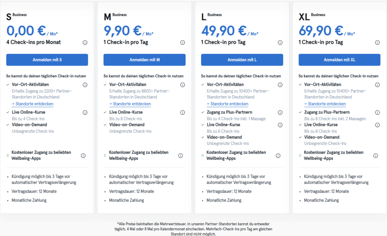Select the Anmelden mit XL button
Image resolution: width=387 pixels, height=236 pixels.
339,60
